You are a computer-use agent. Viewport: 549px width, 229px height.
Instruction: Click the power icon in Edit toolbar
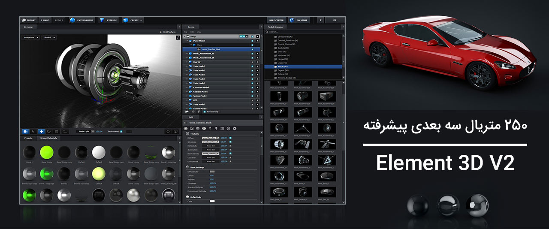pyautogui.click(x=204, y=128)
